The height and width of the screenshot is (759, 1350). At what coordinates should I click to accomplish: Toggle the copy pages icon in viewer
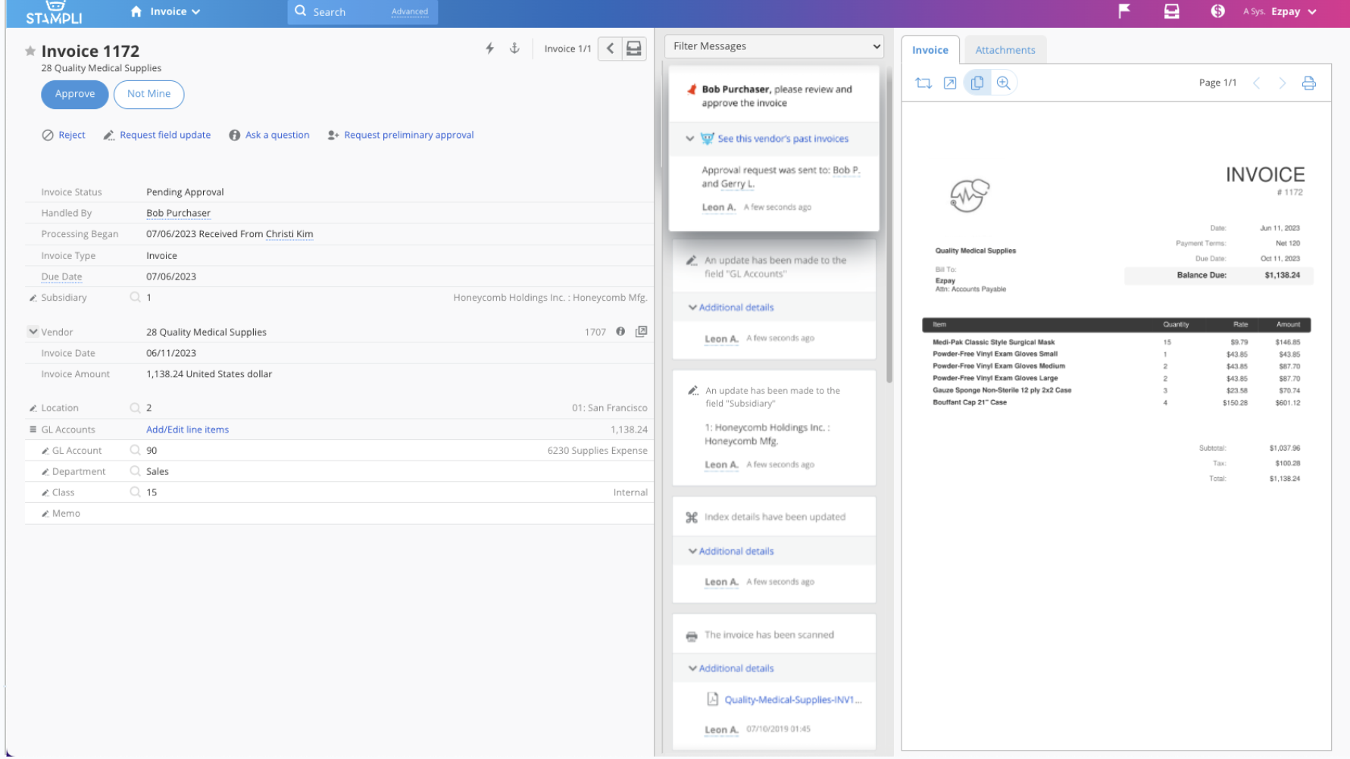pos(977,83)
